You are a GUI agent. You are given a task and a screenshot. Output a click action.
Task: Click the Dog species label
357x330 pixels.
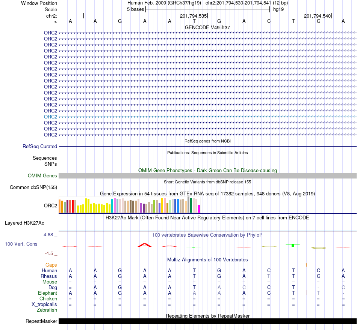[53, 288]
